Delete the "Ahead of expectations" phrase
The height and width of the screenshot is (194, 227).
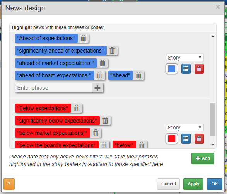point(83,38)
